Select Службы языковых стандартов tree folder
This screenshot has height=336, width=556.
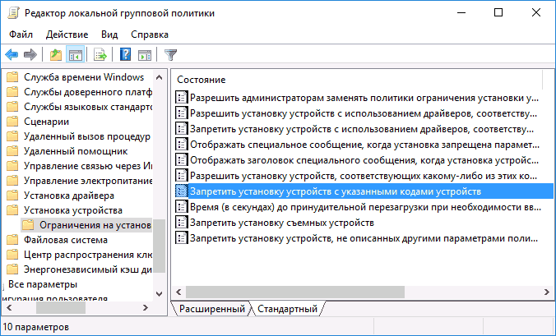pos(88,107)
